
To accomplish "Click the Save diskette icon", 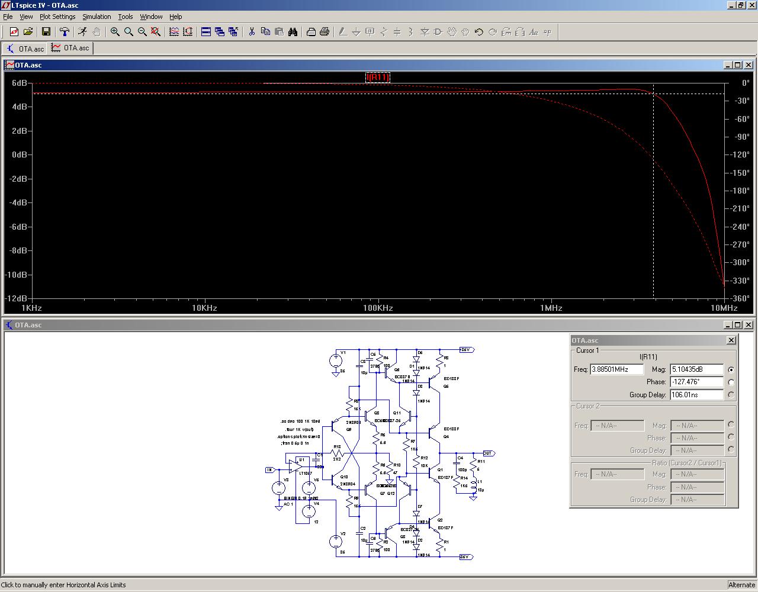I will coord(46,32).
